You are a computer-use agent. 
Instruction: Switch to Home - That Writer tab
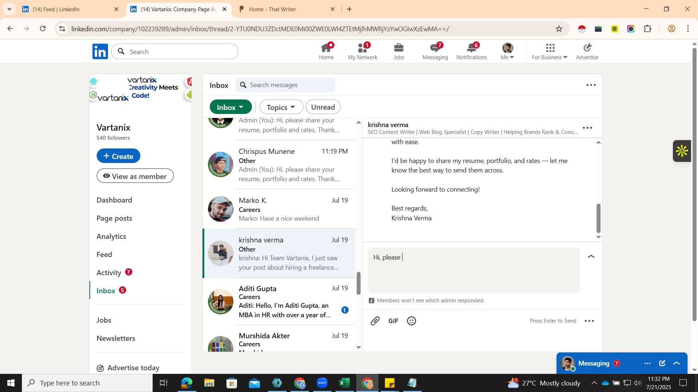point(286,9)
